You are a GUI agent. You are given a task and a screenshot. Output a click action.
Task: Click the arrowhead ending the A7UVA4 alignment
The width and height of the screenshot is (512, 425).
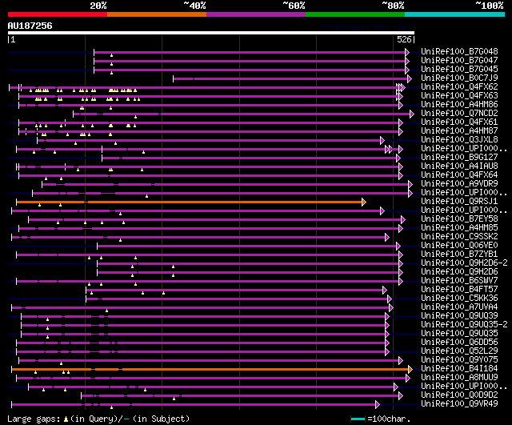point(391,307)
